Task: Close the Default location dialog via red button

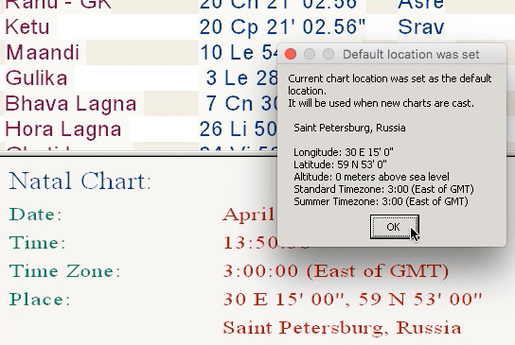Action: (291, 54)
